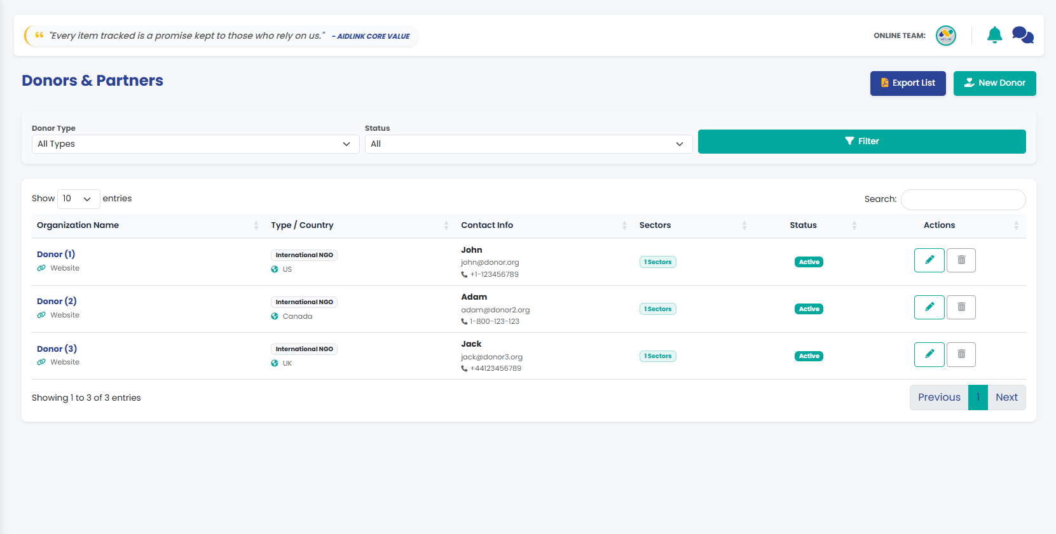The width and height of the screenshot is (1056, 534).
Task: Open the notifications bell icon
Action: point(994,35)
